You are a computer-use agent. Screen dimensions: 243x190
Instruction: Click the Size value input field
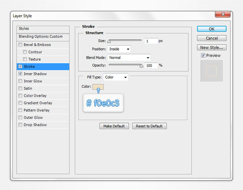(151, 41)
